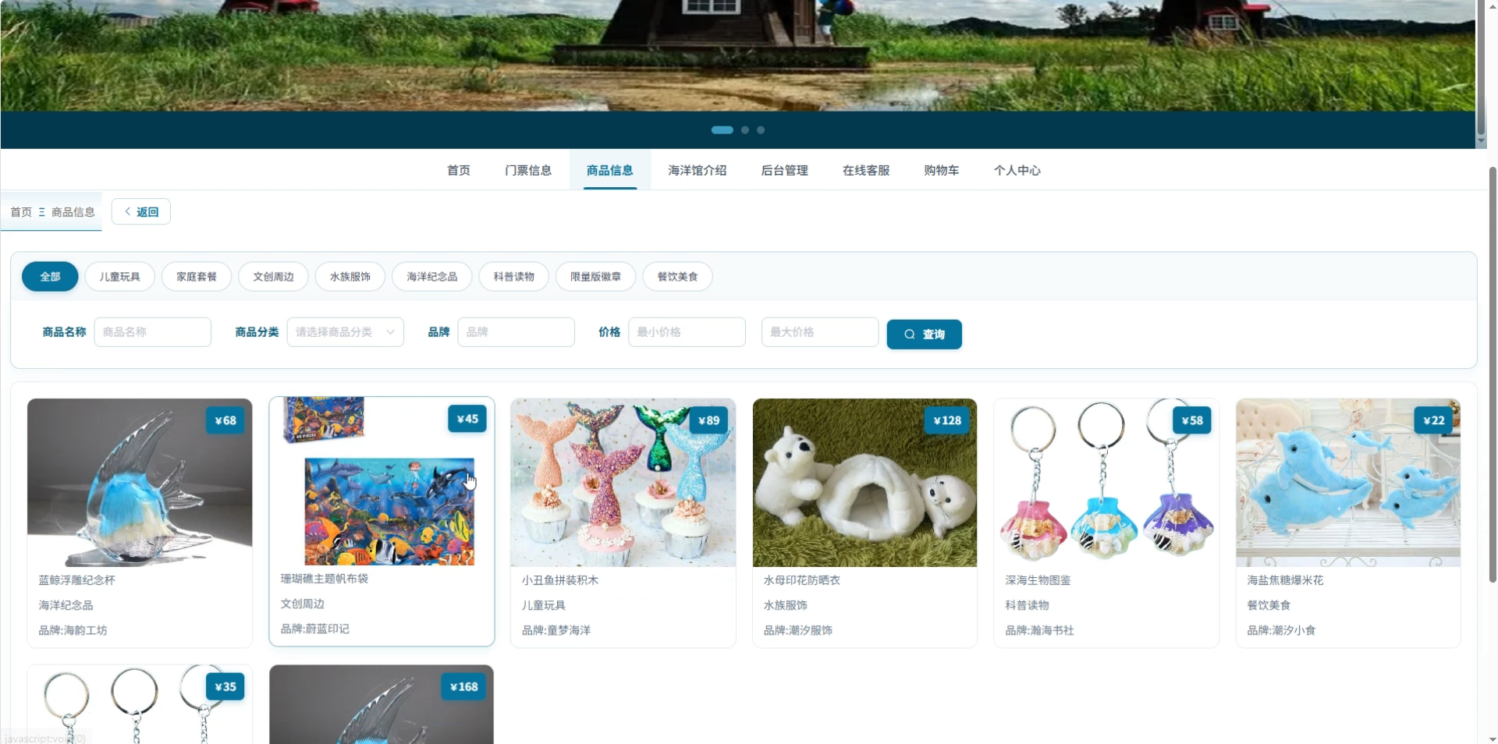The image size is (1498, 744).
Task: Click the ¥22 price tag
Action: pyautogui.click(x=1434, y=420)
